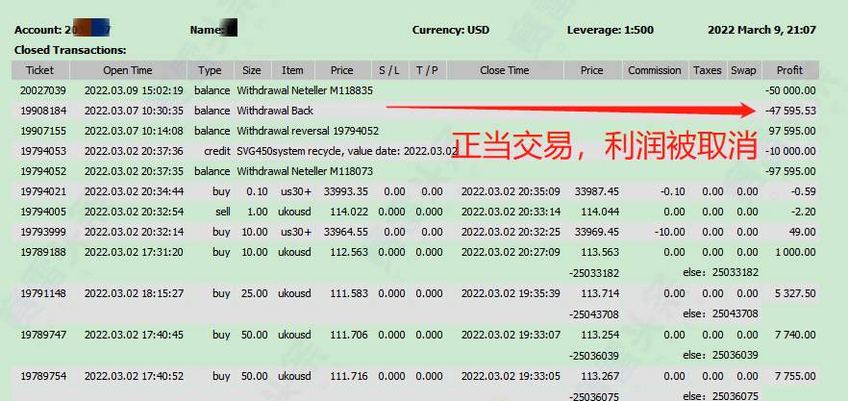Click the Withdrawal Back entry
The image size is (848, 401).
tap(275, 111)
